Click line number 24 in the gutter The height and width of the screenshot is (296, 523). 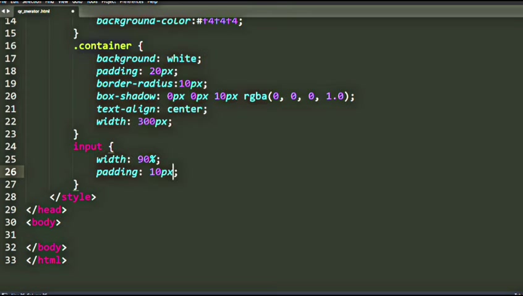11,147
